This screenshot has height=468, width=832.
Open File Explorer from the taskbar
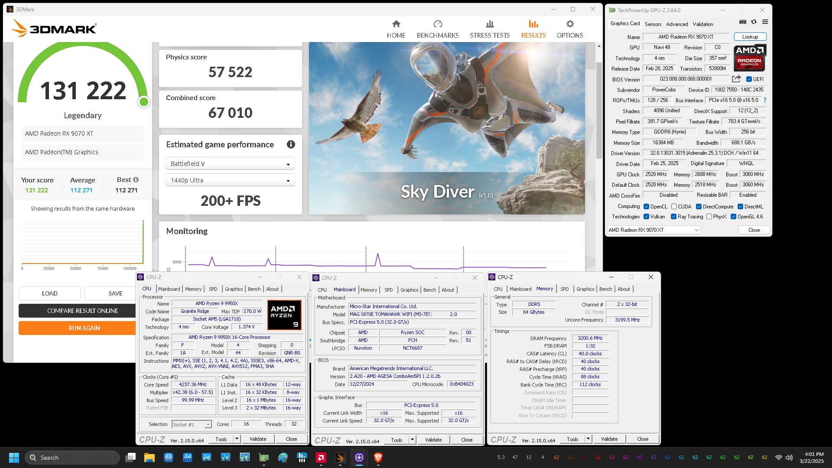tap(149, 458)
